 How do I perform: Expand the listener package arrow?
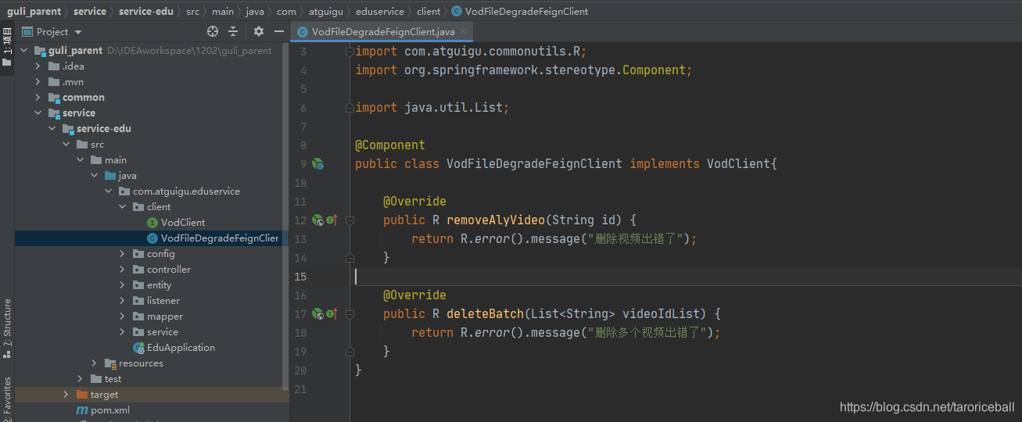click(122, 301)
